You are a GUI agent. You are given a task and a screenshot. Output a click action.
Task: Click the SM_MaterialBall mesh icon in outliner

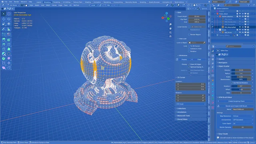click(223, 27)
